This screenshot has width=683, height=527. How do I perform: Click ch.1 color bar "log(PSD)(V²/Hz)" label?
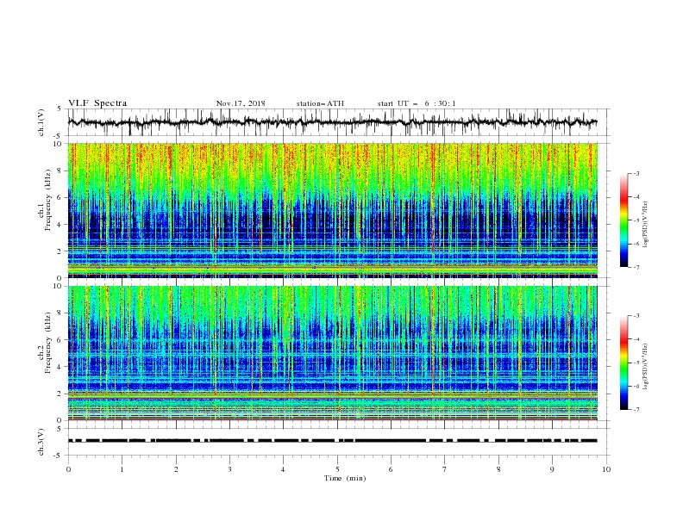pos(646,225)
